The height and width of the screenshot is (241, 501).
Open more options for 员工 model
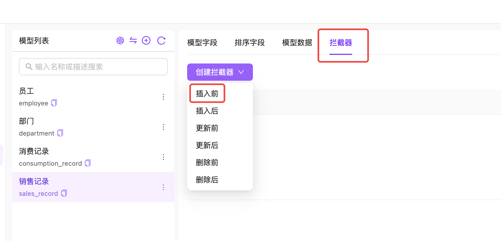163,97
